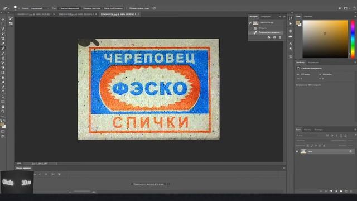The height and width of the screenshot is (201, 357).
Task: Toggle lock image pixels brush icon
Action: (312, 146)
